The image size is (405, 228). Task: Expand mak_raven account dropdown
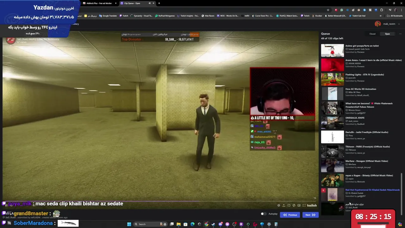point(399,24)
